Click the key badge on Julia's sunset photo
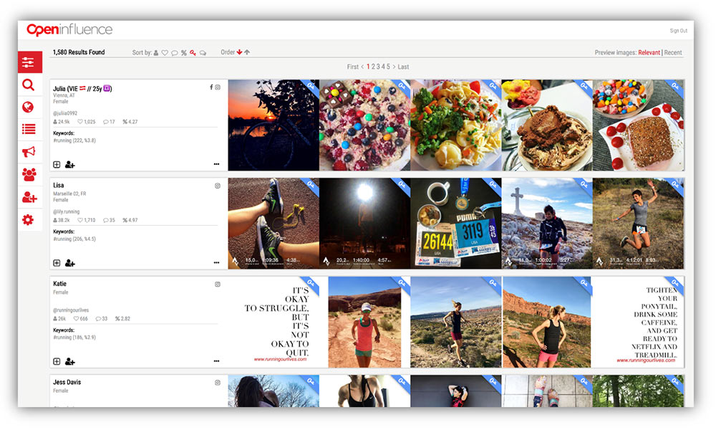Screen dimensions: 716x435 coord(311,86)
